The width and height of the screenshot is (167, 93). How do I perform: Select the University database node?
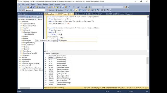(26, 55)
